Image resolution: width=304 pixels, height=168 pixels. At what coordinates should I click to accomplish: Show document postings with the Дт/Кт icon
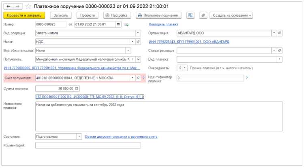191,15
